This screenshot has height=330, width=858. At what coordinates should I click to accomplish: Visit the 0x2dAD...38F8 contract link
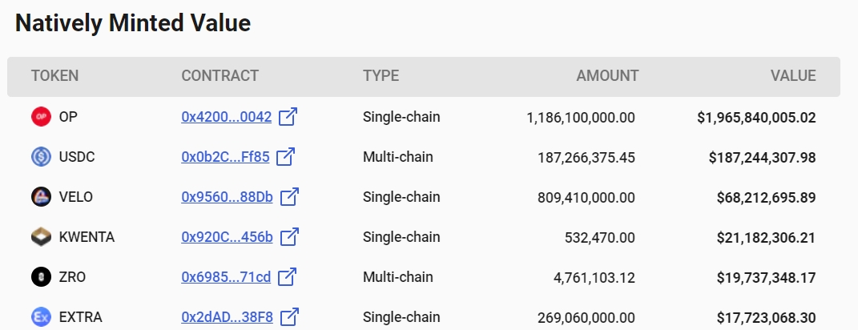pyautogui.click(x=227, y=317)
